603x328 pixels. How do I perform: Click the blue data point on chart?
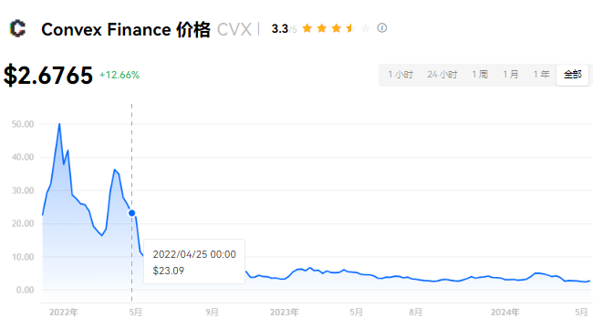click(131, 213)
